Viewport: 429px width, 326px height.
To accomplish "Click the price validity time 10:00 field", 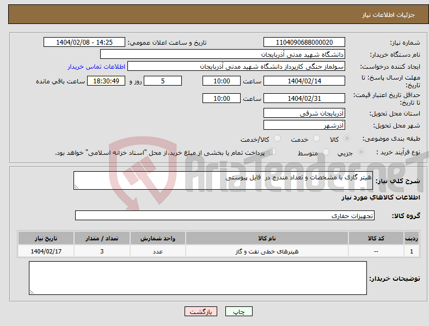I will (x=222, y=98).
